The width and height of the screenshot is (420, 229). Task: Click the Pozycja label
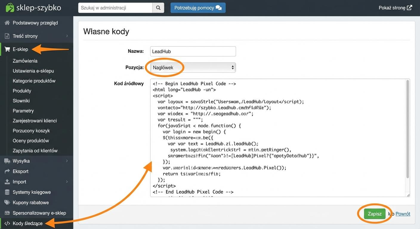tap(135, 67)
